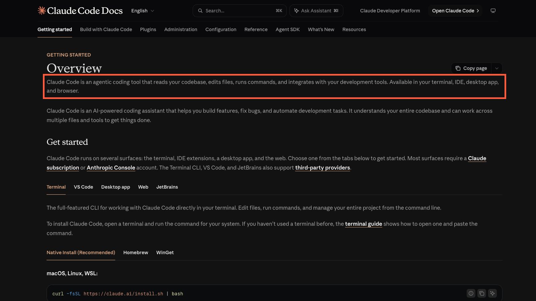The image size is (536, 301).
Task: Switch to the Desktop app tab
Action: (x=116, y=187)
